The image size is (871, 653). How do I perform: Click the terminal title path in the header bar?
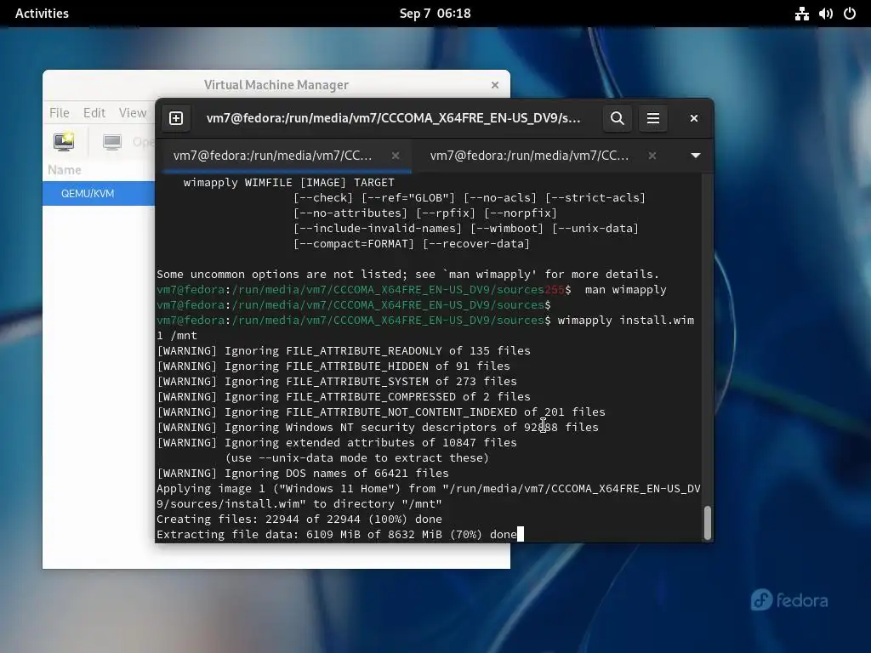pos(393,118)
